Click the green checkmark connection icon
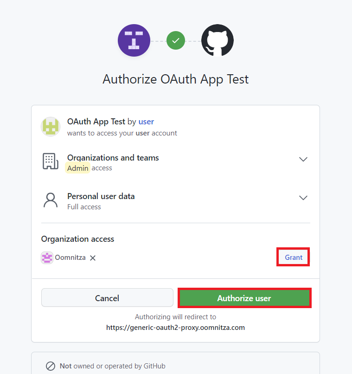352x374 pixels. [x=176, y=40]
